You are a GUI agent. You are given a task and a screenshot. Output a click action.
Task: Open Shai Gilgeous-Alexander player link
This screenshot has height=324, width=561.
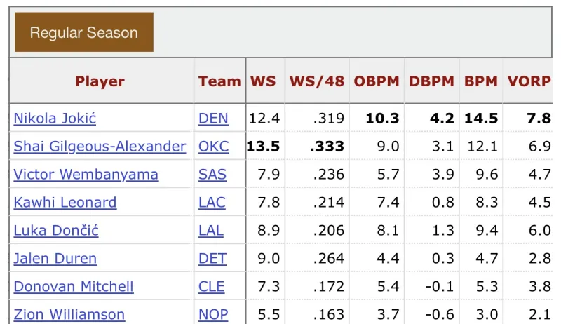pos(100,146)
